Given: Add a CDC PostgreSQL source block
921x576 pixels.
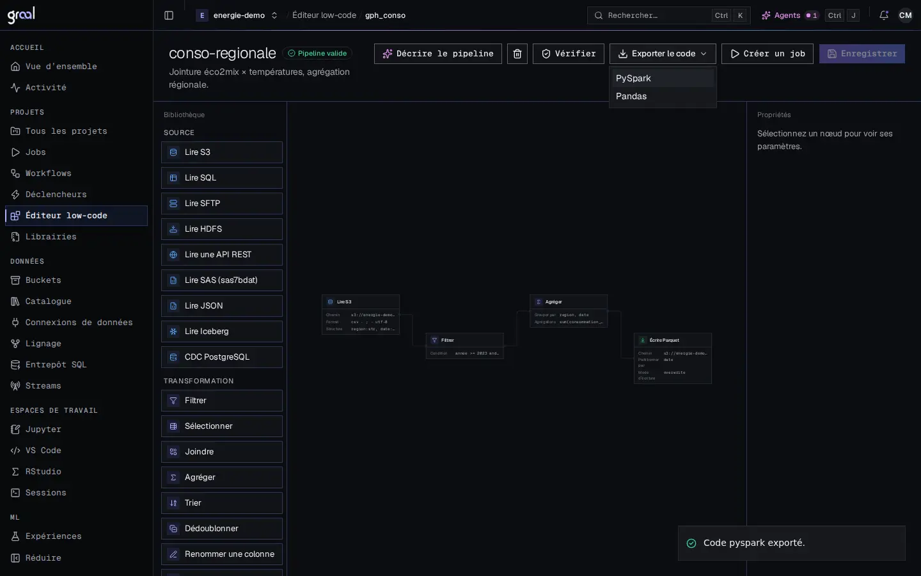Looking at the screenshot, I should (x=222, y=357).
